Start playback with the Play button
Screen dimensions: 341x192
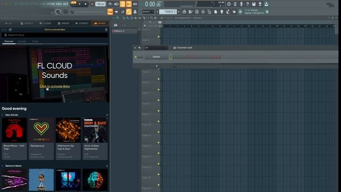[x=79, y=4]
